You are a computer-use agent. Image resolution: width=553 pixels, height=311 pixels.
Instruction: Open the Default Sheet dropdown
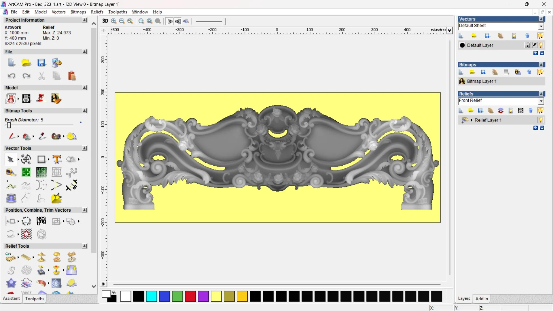pyautogui.click(x=541, y=26)
